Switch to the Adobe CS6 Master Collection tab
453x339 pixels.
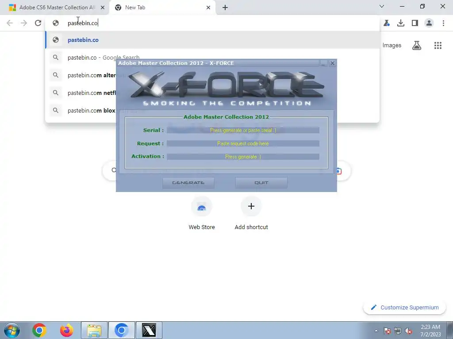55,8
